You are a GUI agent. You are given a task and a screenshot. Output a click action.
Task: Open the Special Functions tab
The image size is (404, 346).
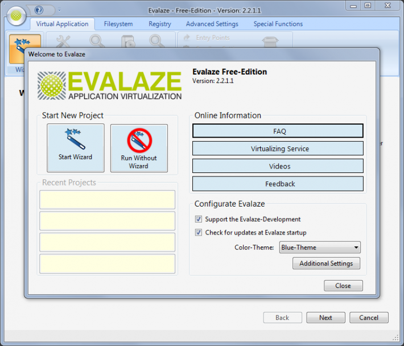tap(278, 24)
